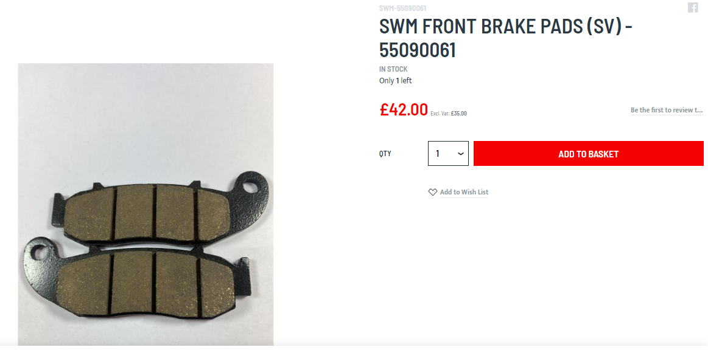Click the number 1 inside quantity box
The height and width of the screenshot is (350, 708).
(438, 154)
